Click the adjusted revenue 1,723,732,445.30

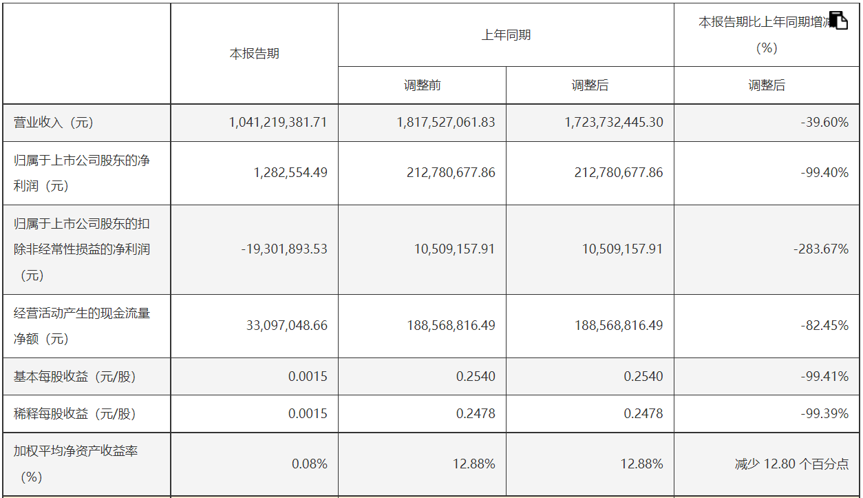614,123
